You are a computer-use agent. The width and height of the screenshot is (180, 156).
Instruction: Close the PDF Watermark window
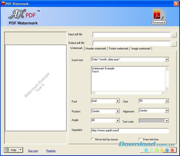(x=176, y=4)
